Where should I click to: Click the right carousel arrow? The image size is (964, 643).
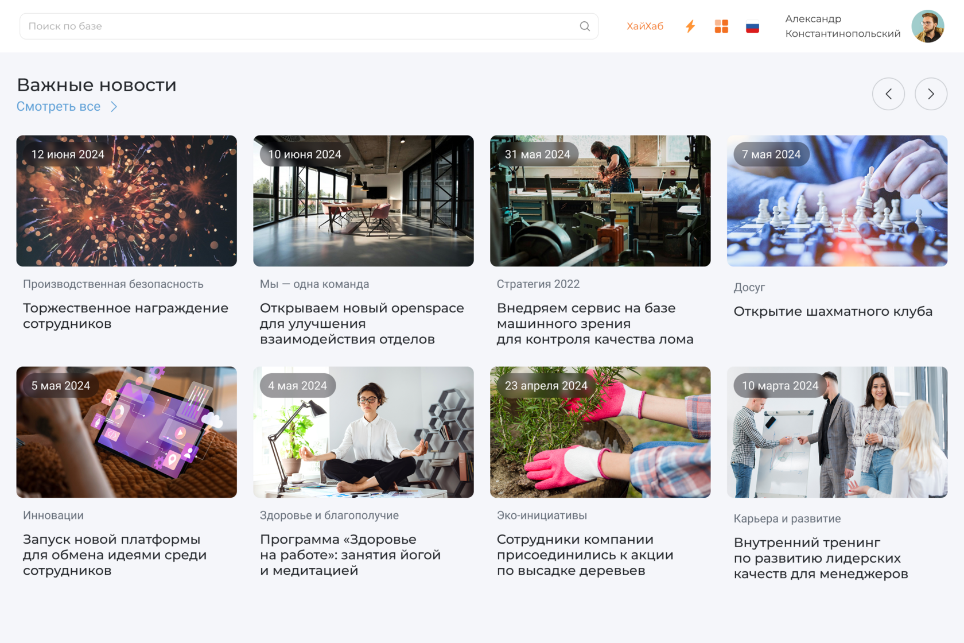click(x=931, y=94)
